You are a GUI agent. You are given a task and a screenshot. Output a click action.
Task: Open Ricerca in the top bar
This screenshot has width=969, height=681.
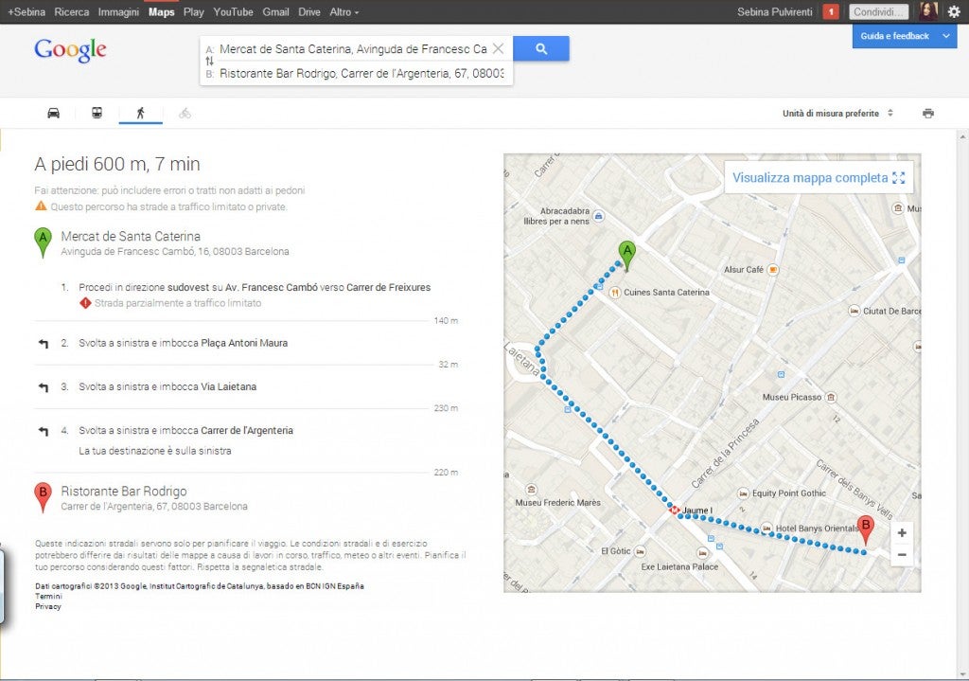(72, 11)
